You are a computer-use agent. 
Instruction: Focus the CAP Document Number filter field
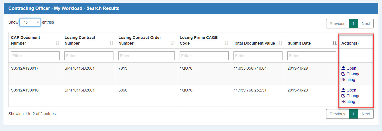[x=35, y=56]
